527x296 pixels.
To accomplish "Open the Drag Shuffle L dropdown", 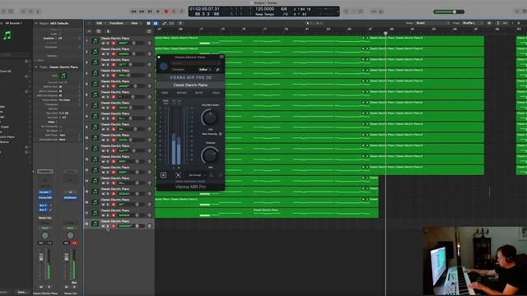I will 473,23.
